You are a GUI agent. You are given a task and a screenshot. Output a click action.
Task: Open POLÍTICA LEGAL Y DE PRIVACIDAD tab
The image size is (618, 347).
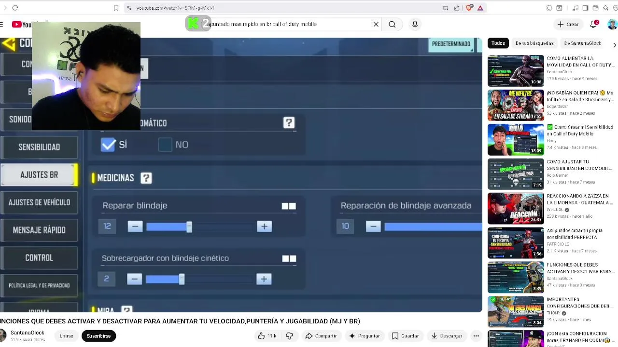[39, 285]
